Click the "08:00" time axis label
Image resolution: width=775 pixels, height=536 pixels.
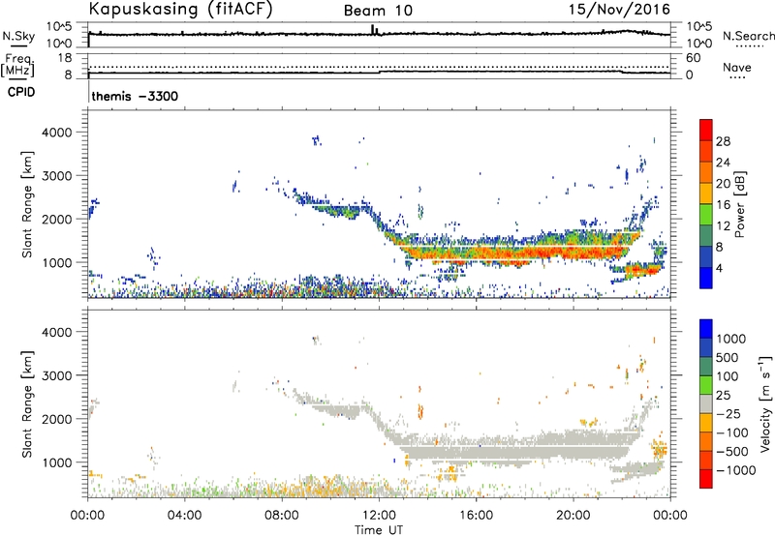(282, 516)
